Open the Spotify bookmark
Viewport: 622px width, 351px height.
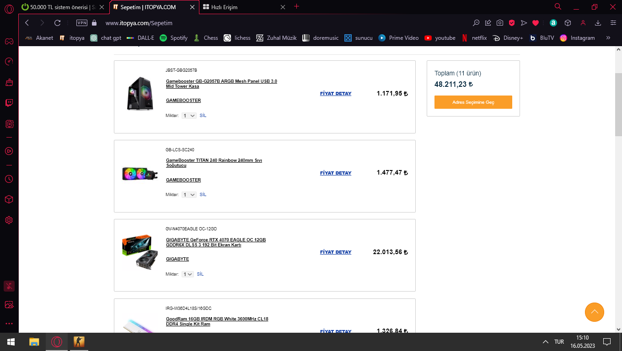point(174,38)
